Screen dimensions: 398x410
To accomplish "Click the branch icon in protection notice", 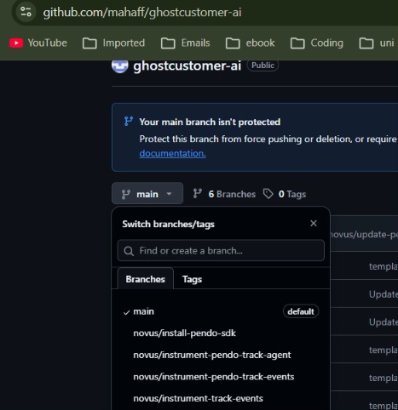I will coord(129,122).
